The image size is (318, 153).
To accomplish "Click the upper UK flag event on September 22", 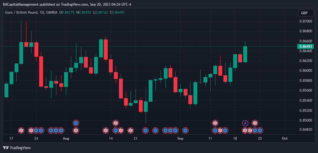I will [x=255, y=123].
